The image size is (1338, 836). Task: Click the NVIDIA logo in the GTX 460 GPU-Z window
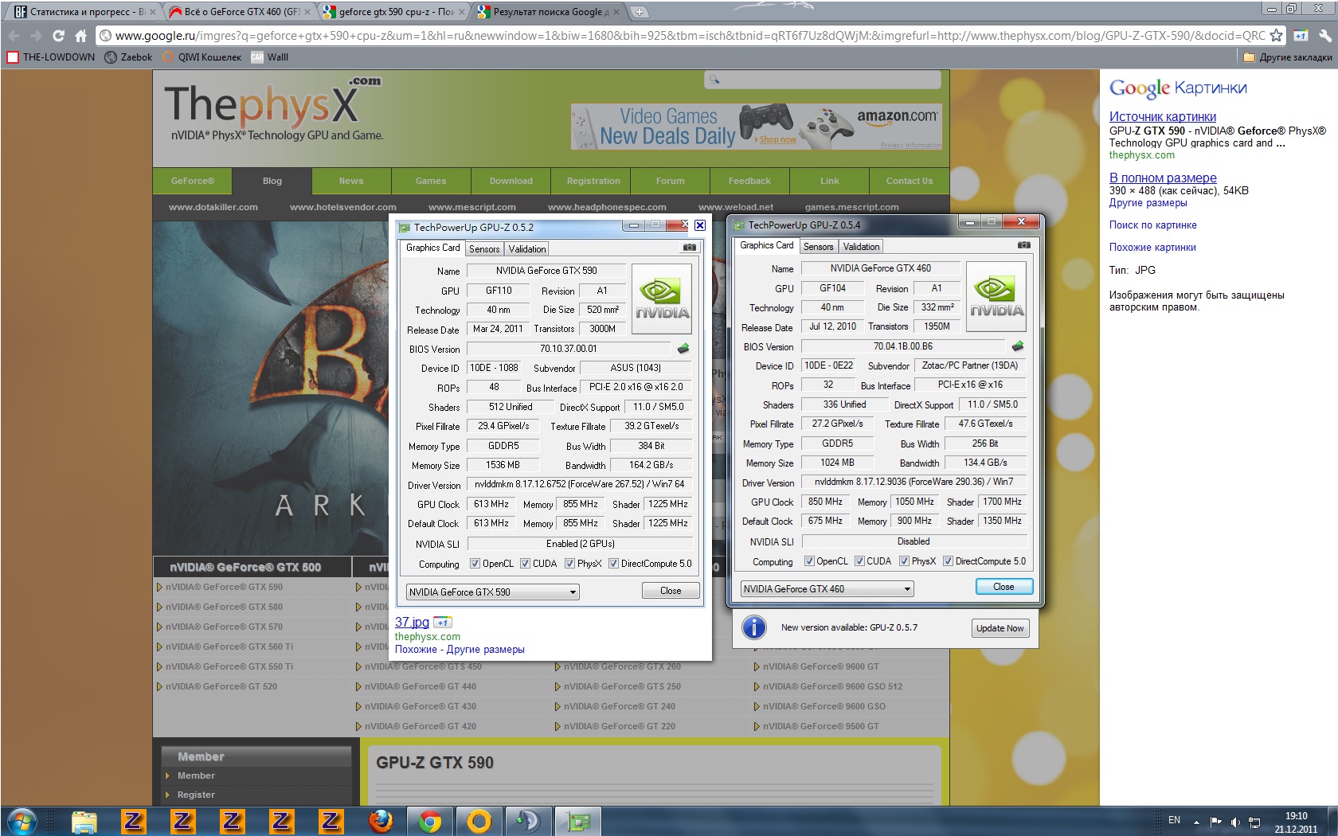point(996,296)
